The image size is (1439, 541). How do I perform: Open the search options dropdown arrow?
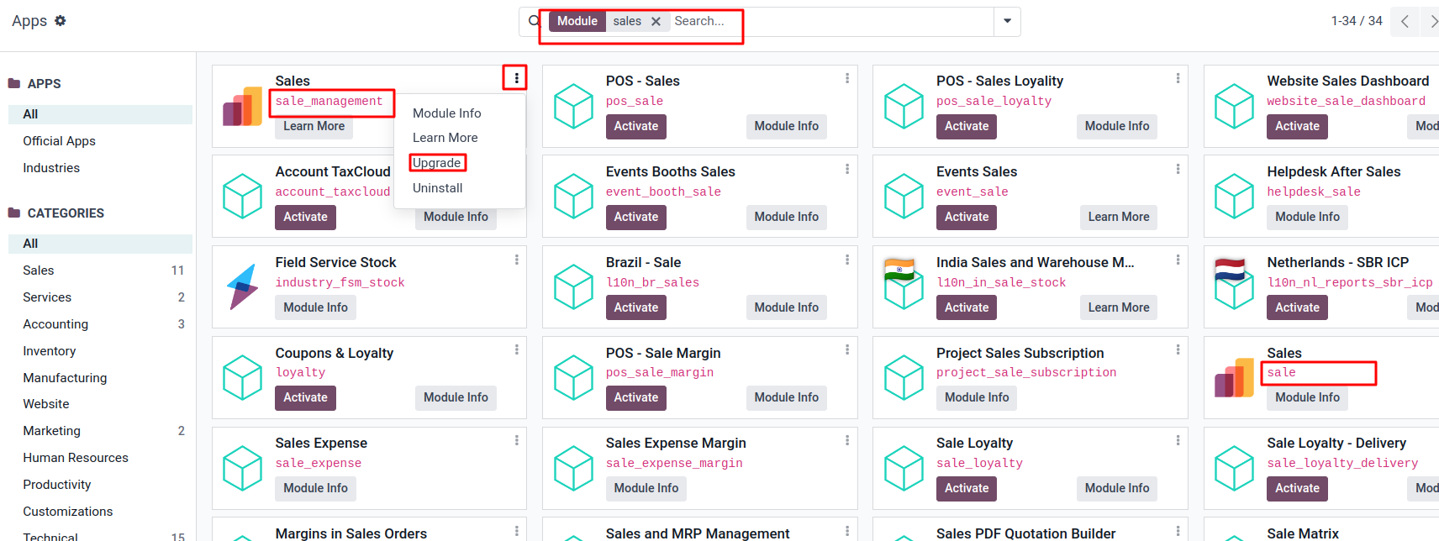[1007, 21]
